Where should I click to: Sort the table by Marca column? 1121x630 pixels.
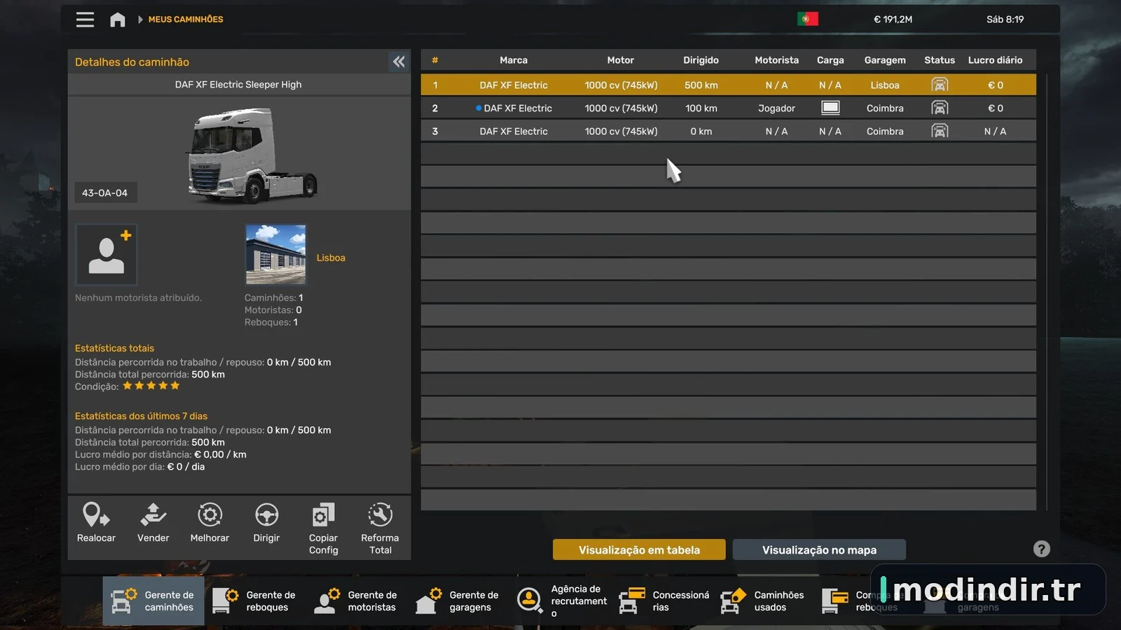[514, 60]
